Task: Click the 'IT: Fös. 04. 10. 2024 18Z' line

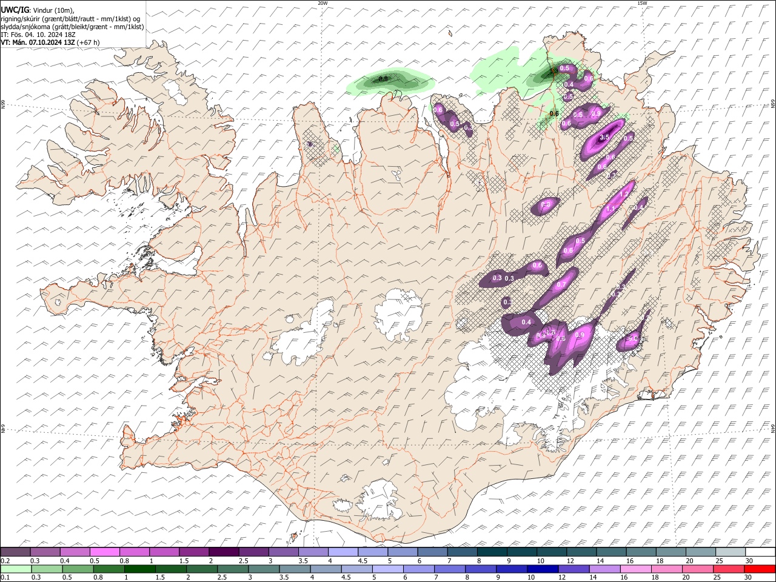Action: [x=38, y=35]
